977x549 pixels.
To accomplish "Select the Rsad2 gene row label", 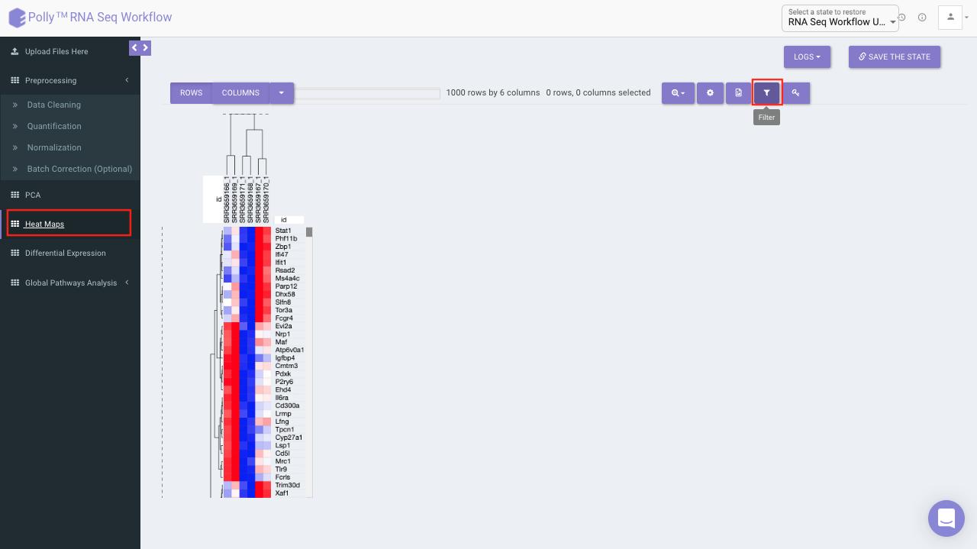I will [x=285, y=270].
